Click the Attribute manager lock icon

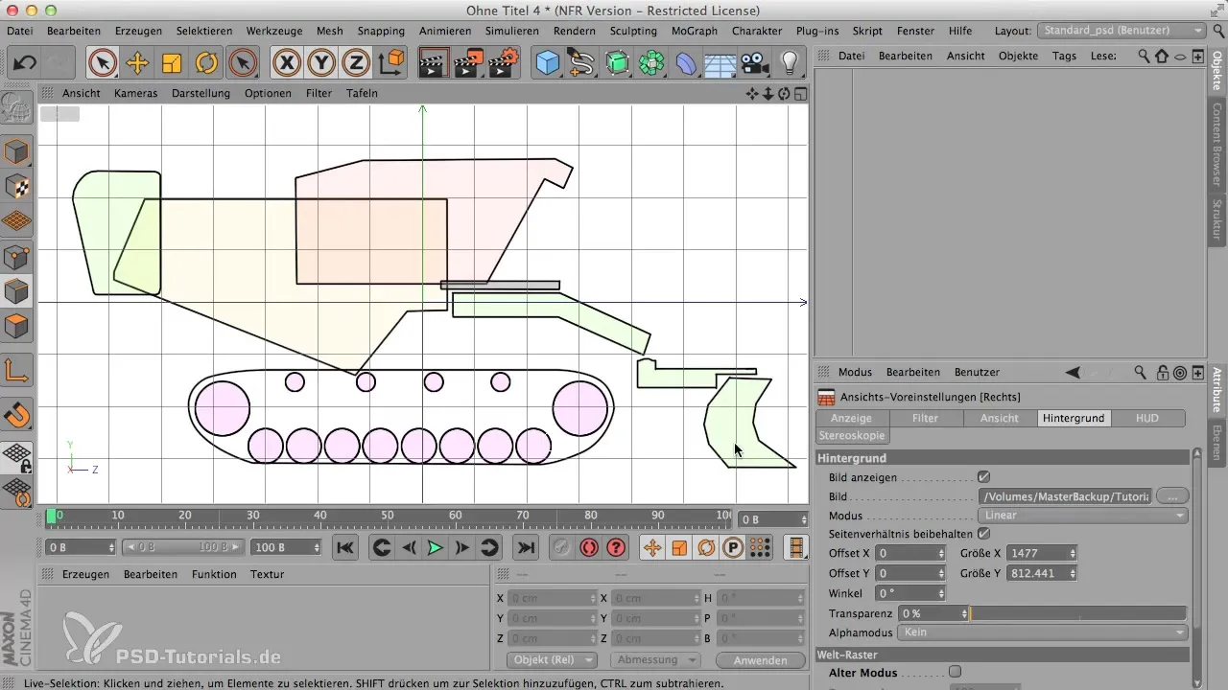(1162, 372)
